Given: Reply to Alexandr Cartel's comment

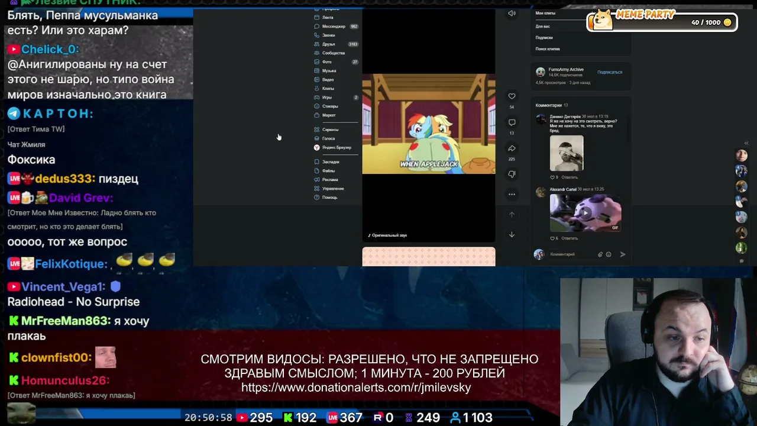Looking at the screenshot, I should (x=570, y=238).
